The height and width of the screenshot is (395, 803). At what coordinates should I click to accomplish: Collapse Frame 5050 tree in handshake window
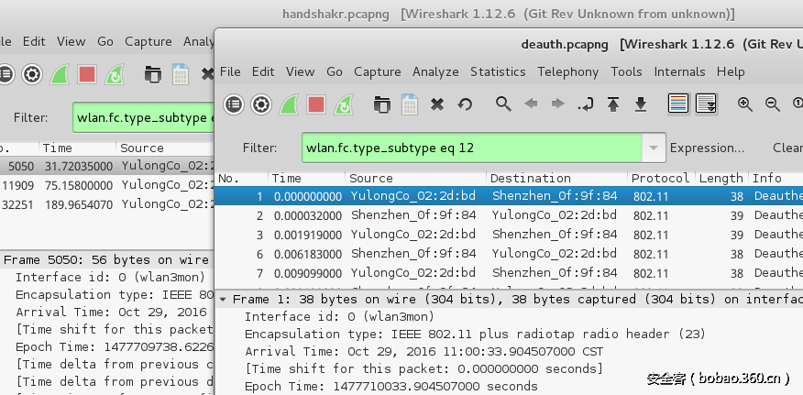pyautogui.click(x=0, y=260)
